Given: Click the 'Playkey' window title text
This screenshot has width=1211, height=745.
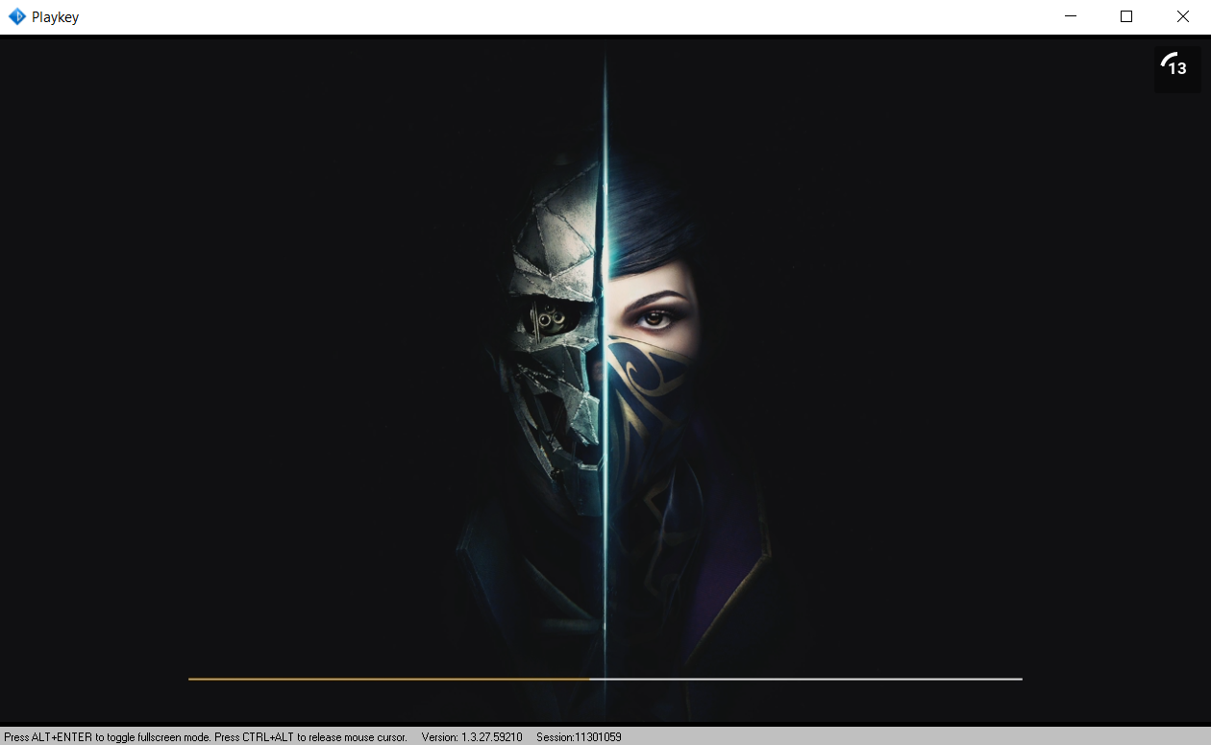Looking at the screenshot, I should tap(55, 17).
